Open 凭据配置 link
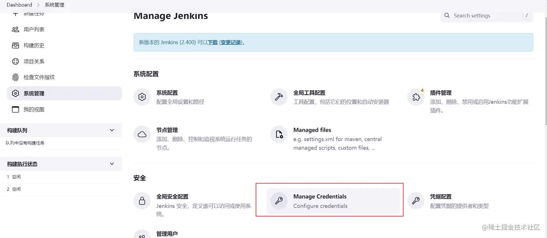Viewport: 547px width, 238px height. pyautogui.click(x=441, y=197)
